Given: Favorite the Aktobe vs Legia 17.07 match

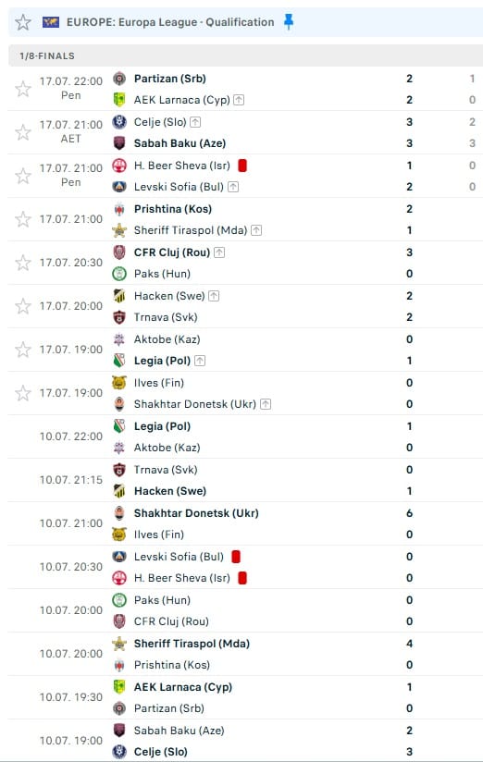Looking at the screenshot, I should coord(23,350).
